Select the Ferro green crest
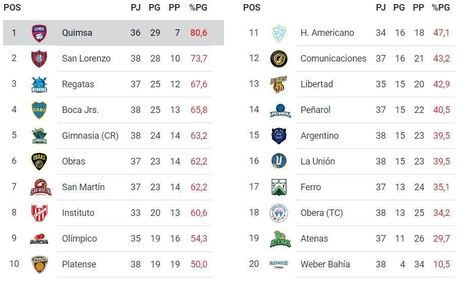 [x=279, y=187]
